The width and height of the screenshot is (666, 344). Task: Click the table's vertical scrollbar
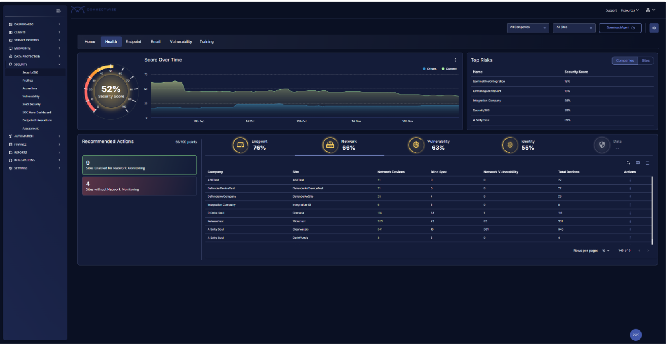click(x=652, y=210)
